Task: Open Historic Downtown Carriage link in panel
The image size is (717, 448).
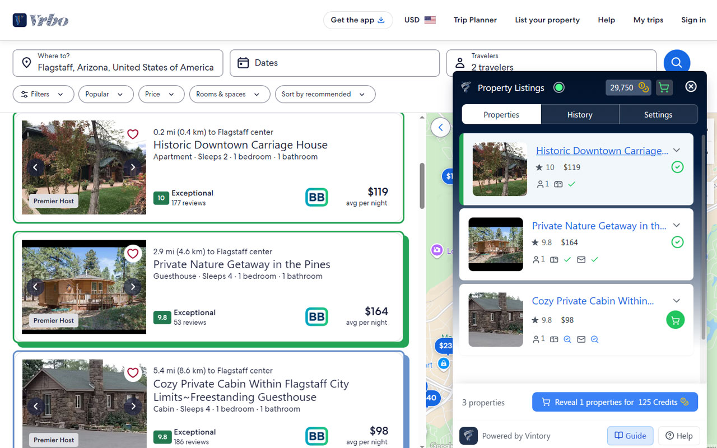Action: point(602,151)
